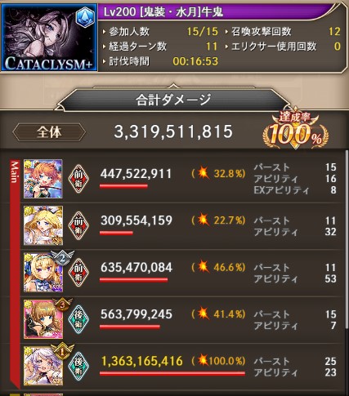Click the gold rank 1 wing medal
This screenshot has height=396, width=349.
63,352
